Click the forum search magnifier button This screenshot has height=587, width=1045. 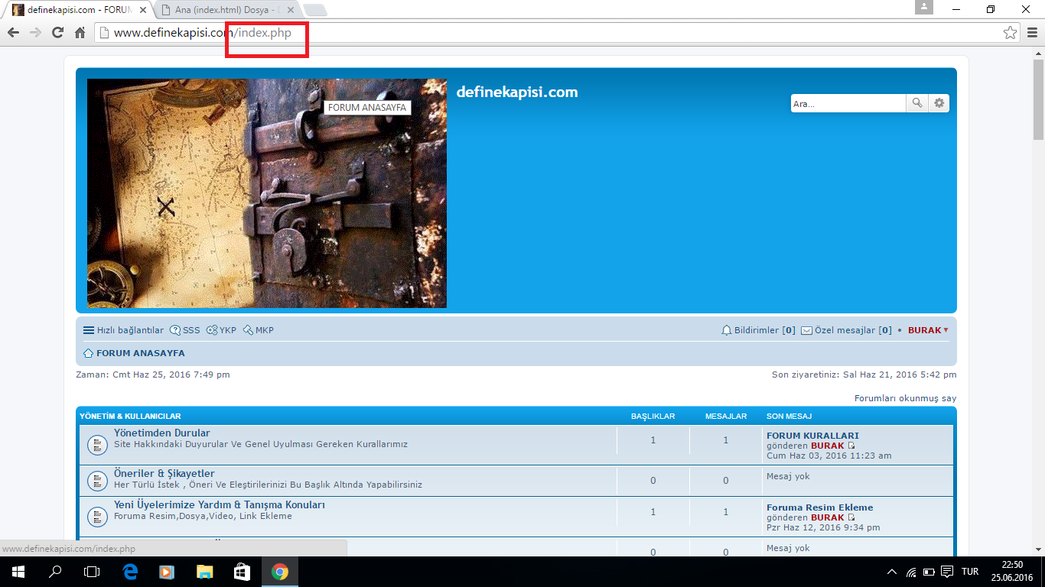[917, 103]
